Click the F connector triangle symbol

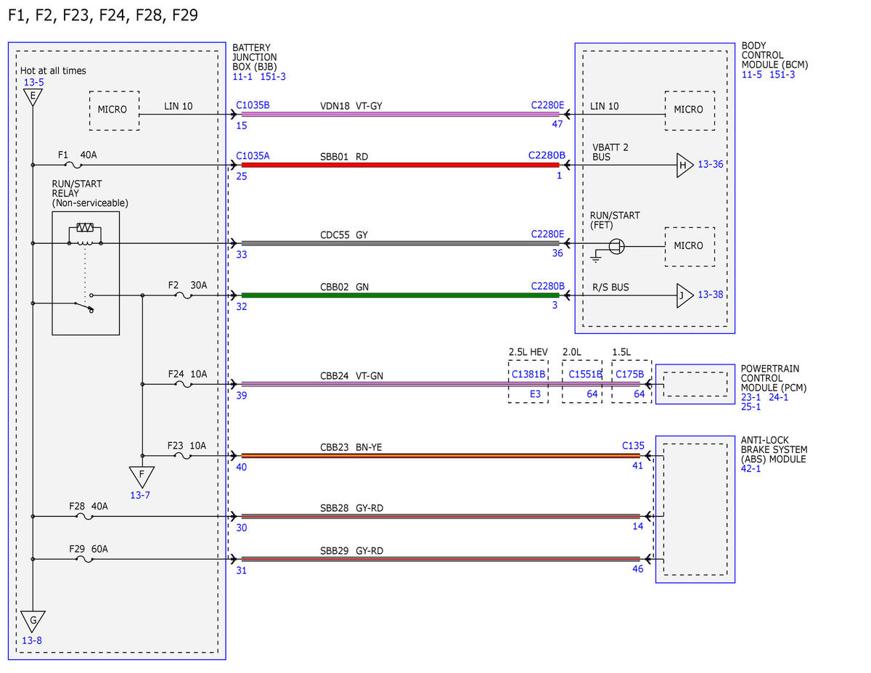click(x=142, y=477)
